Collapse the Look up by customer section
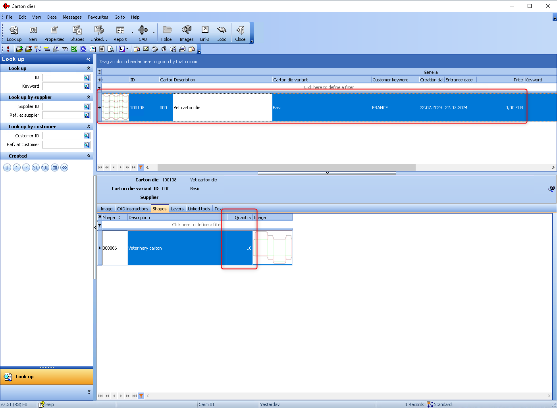Screen dimensions: 557x408 click(x=89, y=127)
